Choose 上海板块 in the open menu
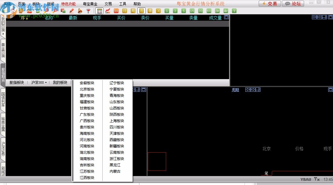The width and height of the screenshot is (333, 185). point(117,121)
